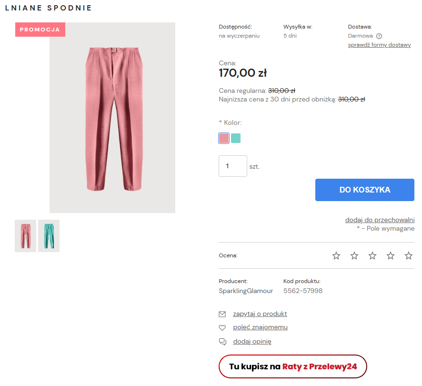Image resolution: width=422 pixels, height=386 pixels.
Task: Click the heart icon beside poleć znajomemu
Action: (222, 328)
